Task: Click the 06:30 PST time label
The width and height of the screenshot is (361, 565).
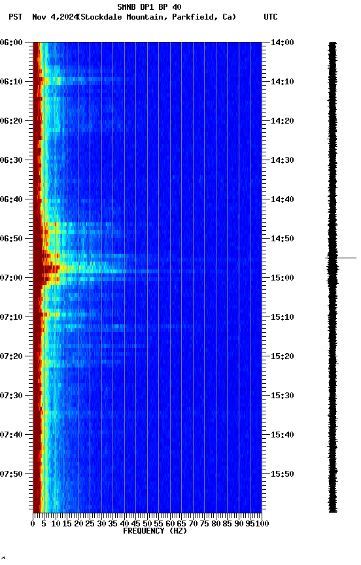Action: tap(11, 160)
